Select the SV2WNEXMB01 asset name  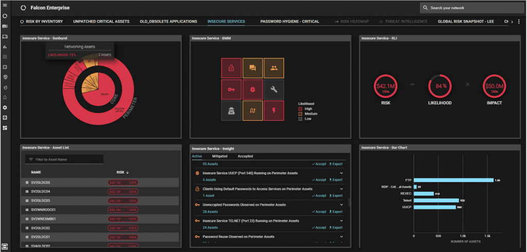point(43,219)
